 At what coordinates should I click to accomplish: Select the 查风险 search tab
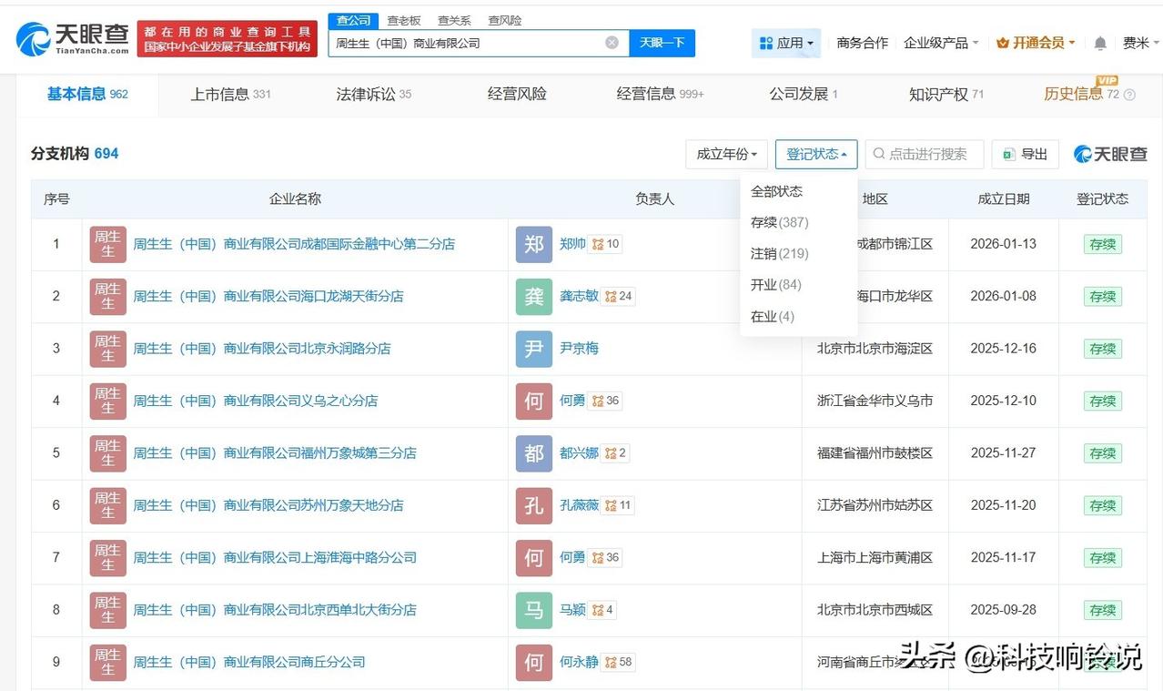coord(505,20)
